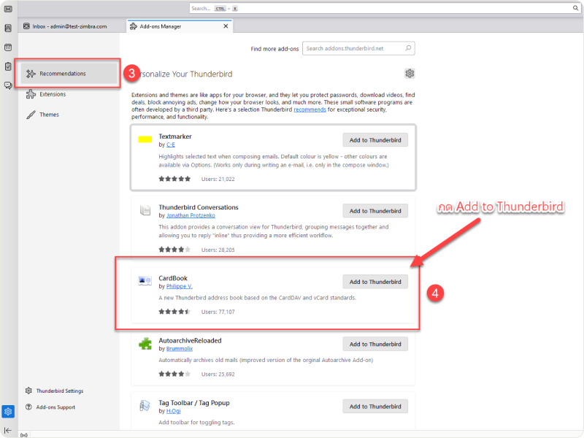Click the AutoarchiveReloaded title
The height and width of the screenshot is (438, 584).
190,340
